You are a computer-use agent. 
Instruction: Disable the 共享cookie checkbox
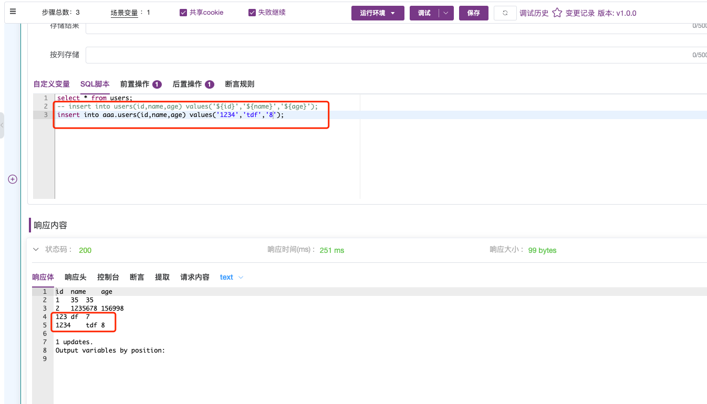[x=183, y=12]
